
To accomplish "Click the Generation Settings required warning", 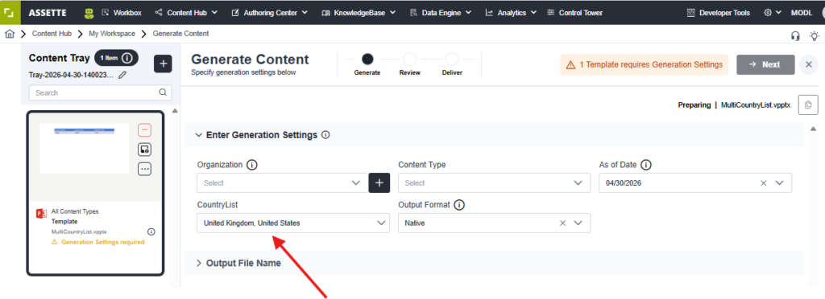I will [x=97, y=243].
